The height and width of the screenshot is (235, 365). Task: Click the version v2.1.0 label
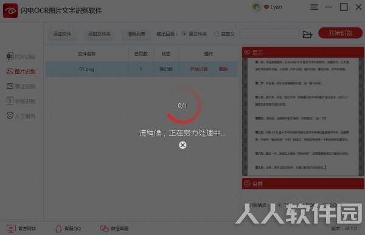click(344, 228)
